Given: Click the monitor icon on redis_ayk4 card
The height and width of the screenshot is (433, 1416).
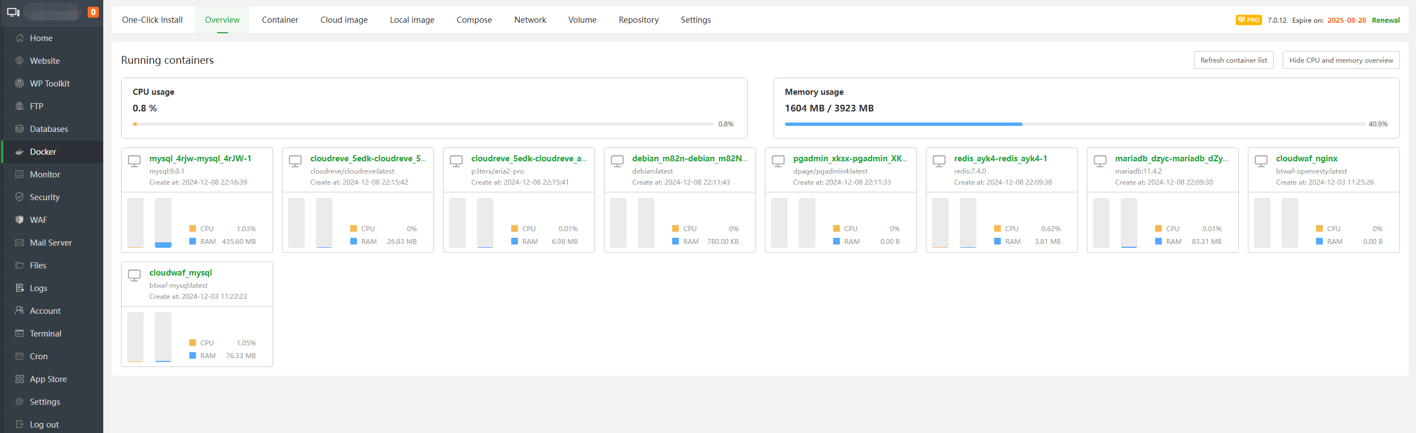Looking at the screenshot, I should 939,161.
